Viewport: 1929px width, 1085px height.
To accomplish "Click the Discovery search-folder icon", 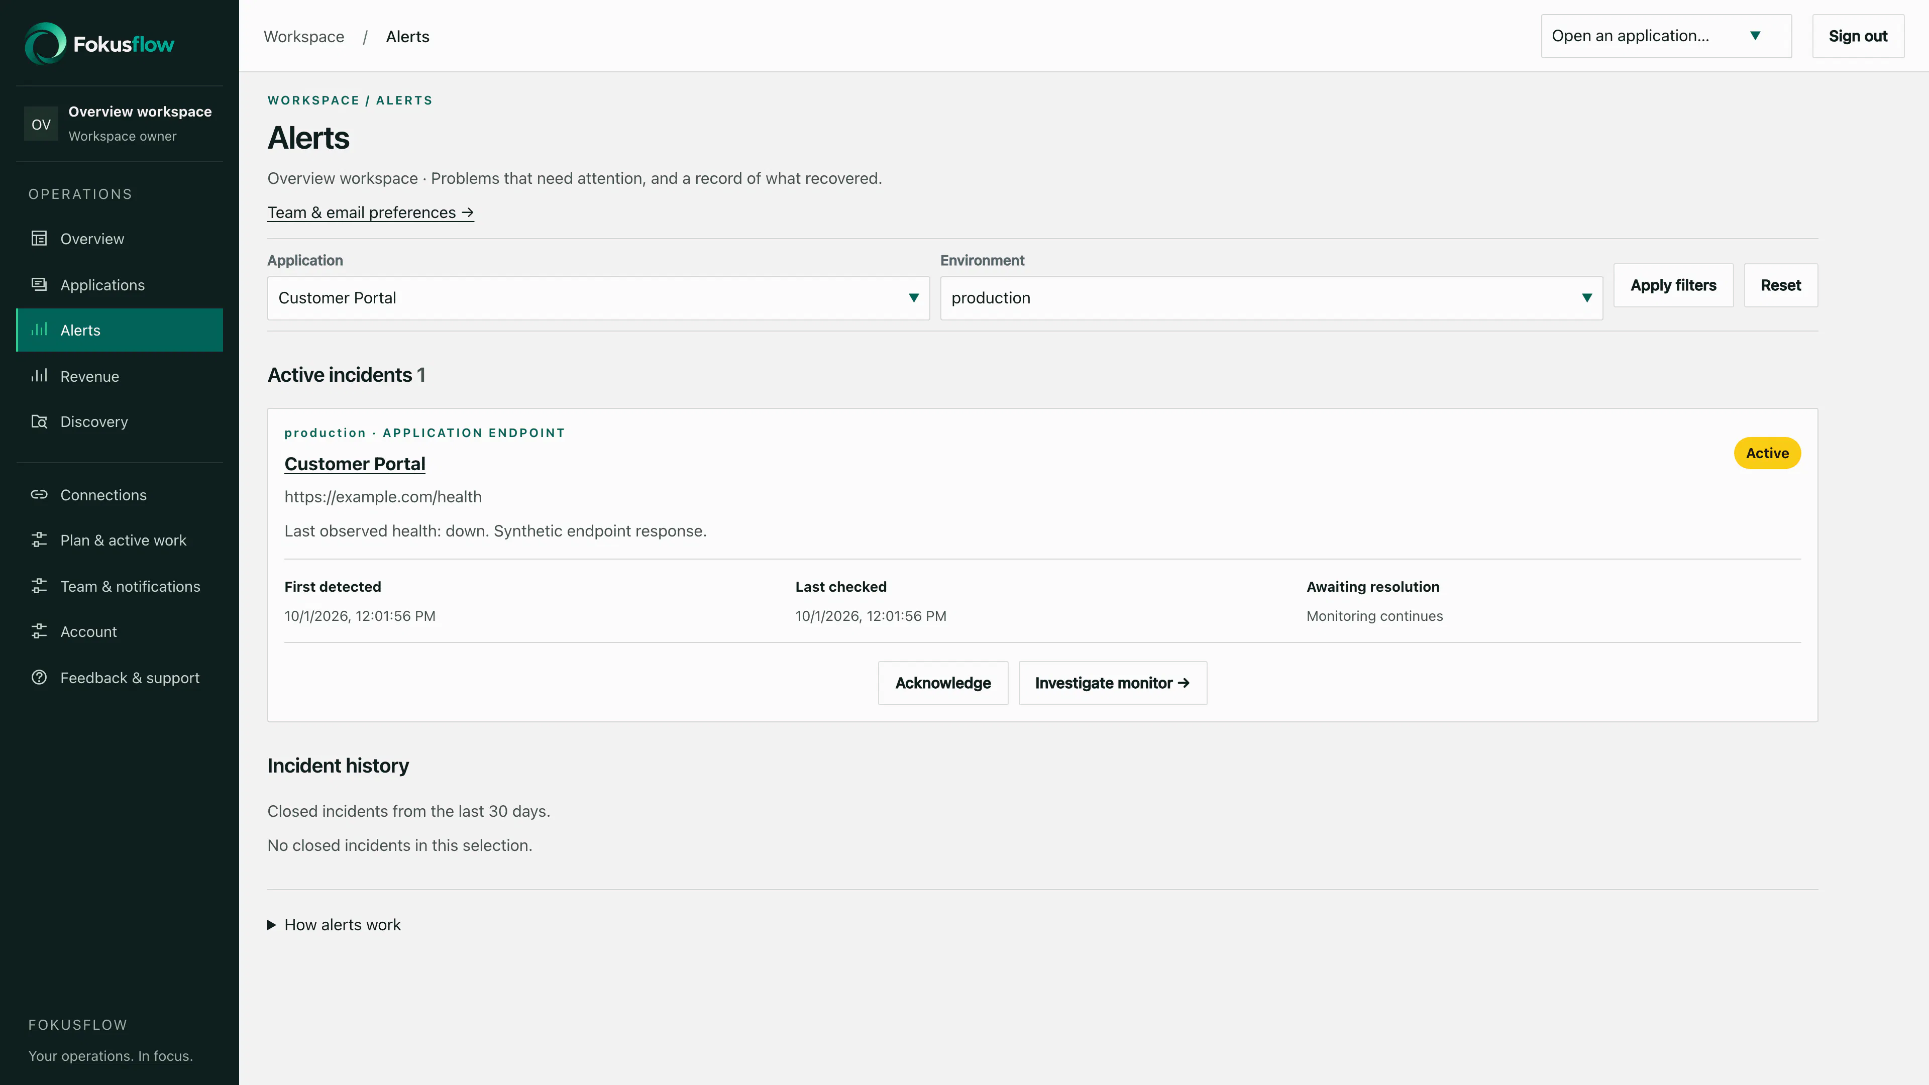I will pos(39,421).
